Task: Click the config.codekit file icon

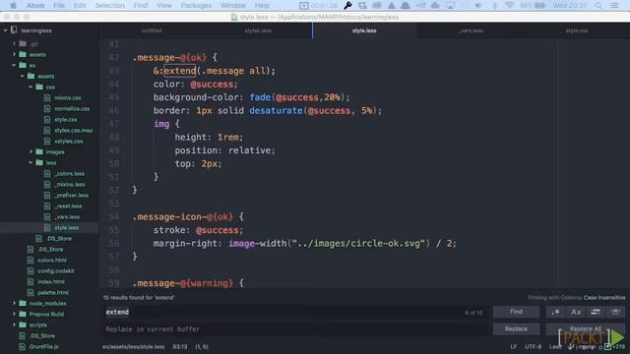Action: pos(31,271)
